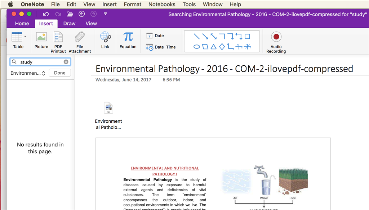Screen dimensions: 369x210
Task: Open the Edit menu
Action: [71, 4]
